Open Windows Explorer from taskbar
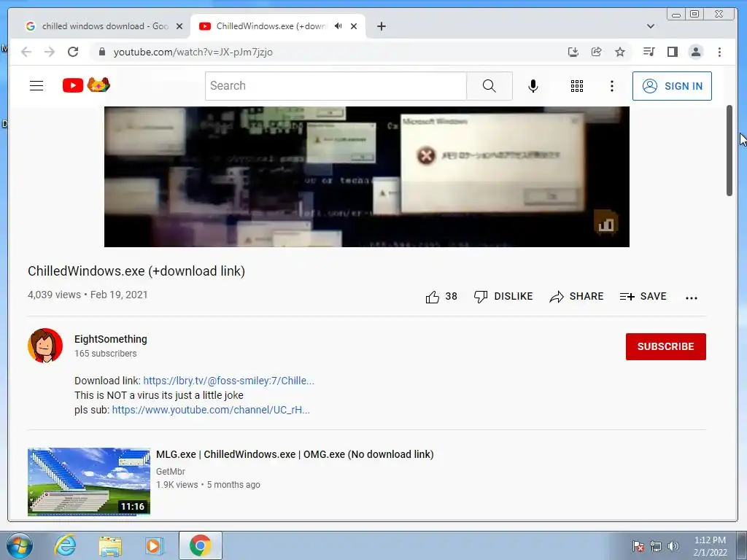 point(110,545)
